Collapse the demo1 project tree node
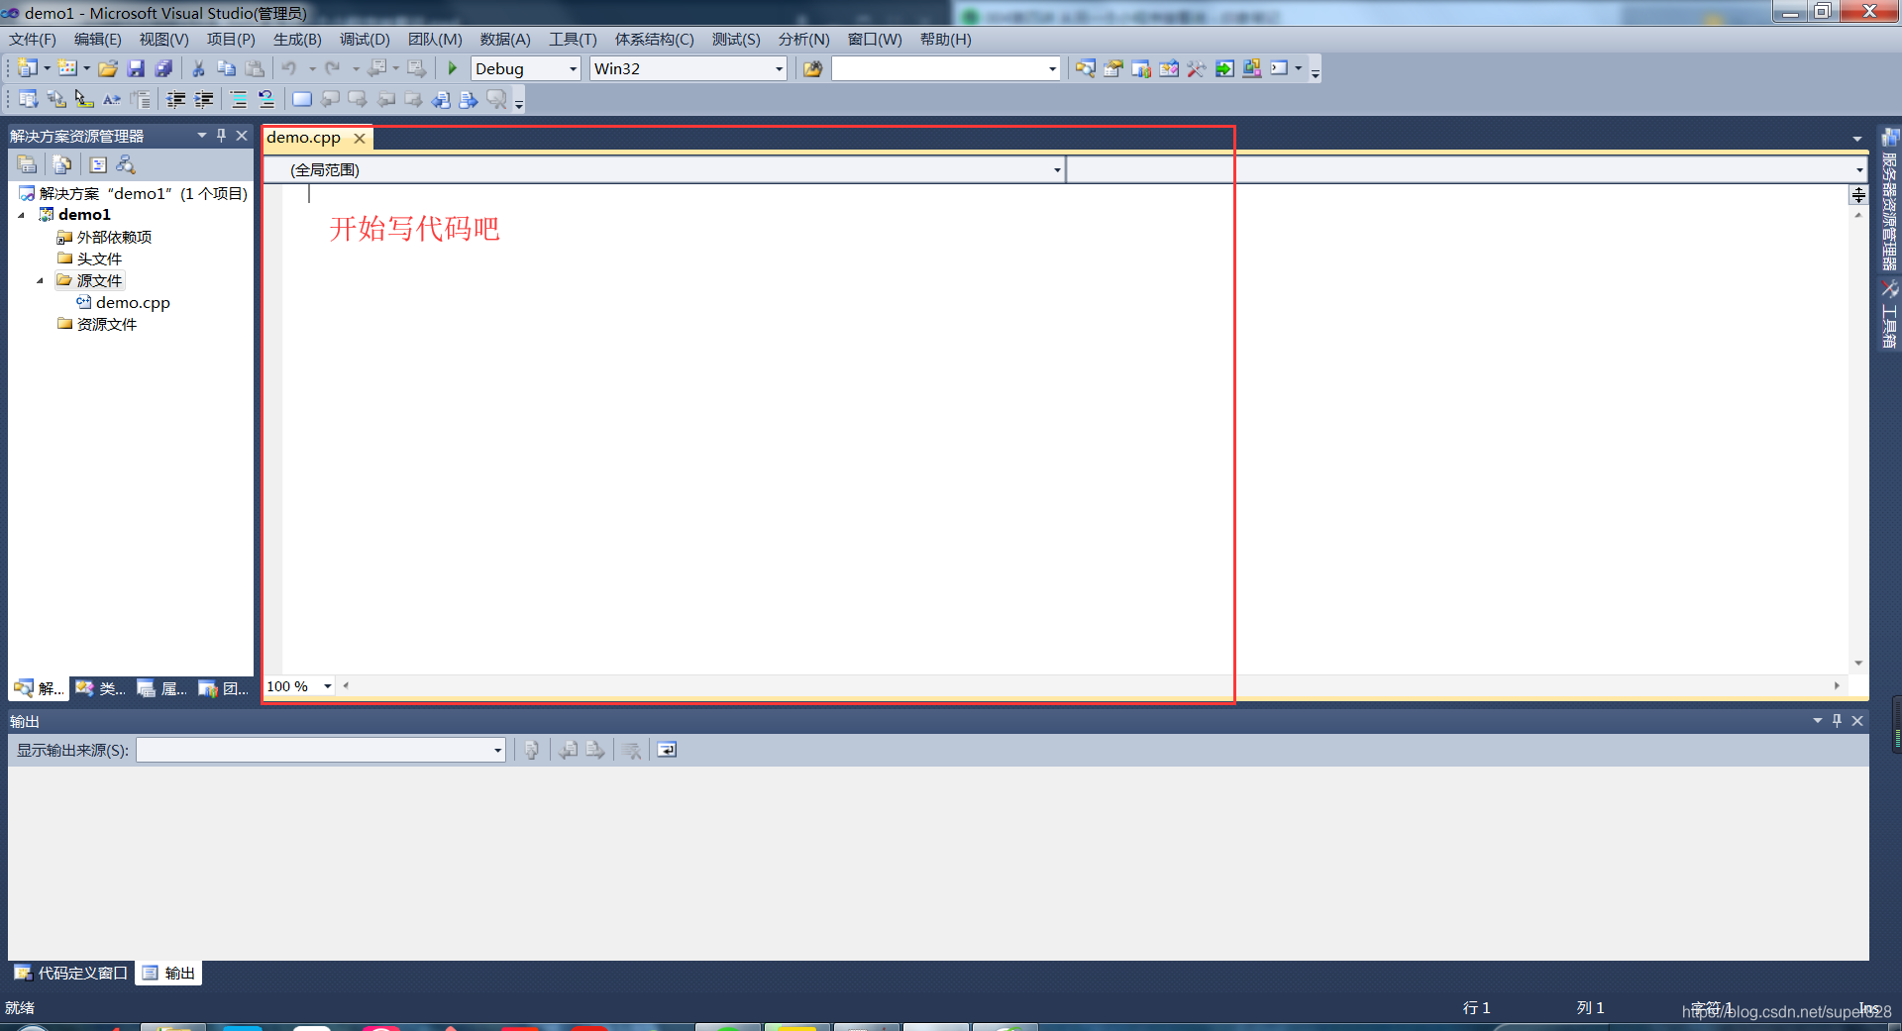Screen dimensions: 1902x1031 [21, 215]
